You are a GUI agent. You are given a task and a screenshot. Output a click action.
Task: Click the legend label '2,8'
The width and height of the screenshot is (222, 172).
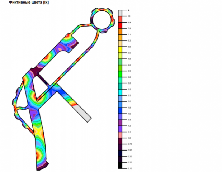pos(129,83)
